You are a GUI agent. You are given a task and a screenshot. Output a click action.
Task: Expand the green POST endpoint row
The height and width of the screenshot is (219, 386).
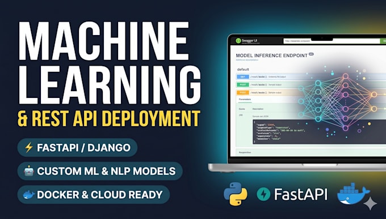[311, 85]
